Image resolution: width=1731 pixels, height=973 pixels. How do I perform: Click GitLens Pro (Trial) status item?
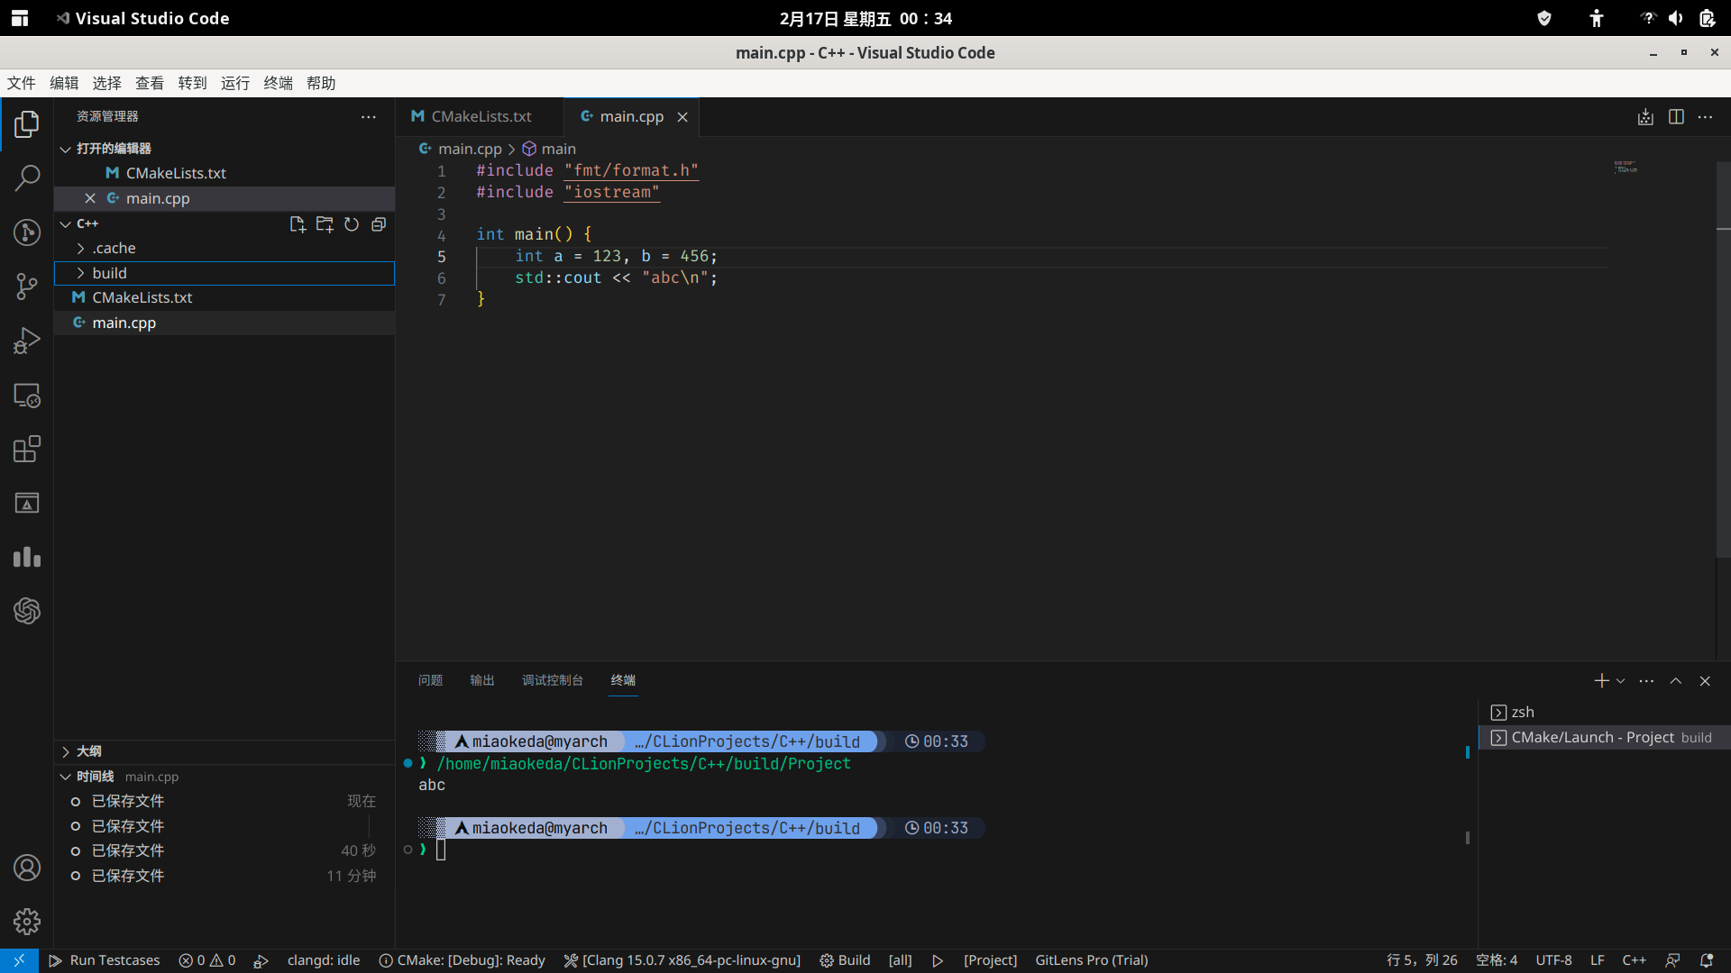(1091, 960)
